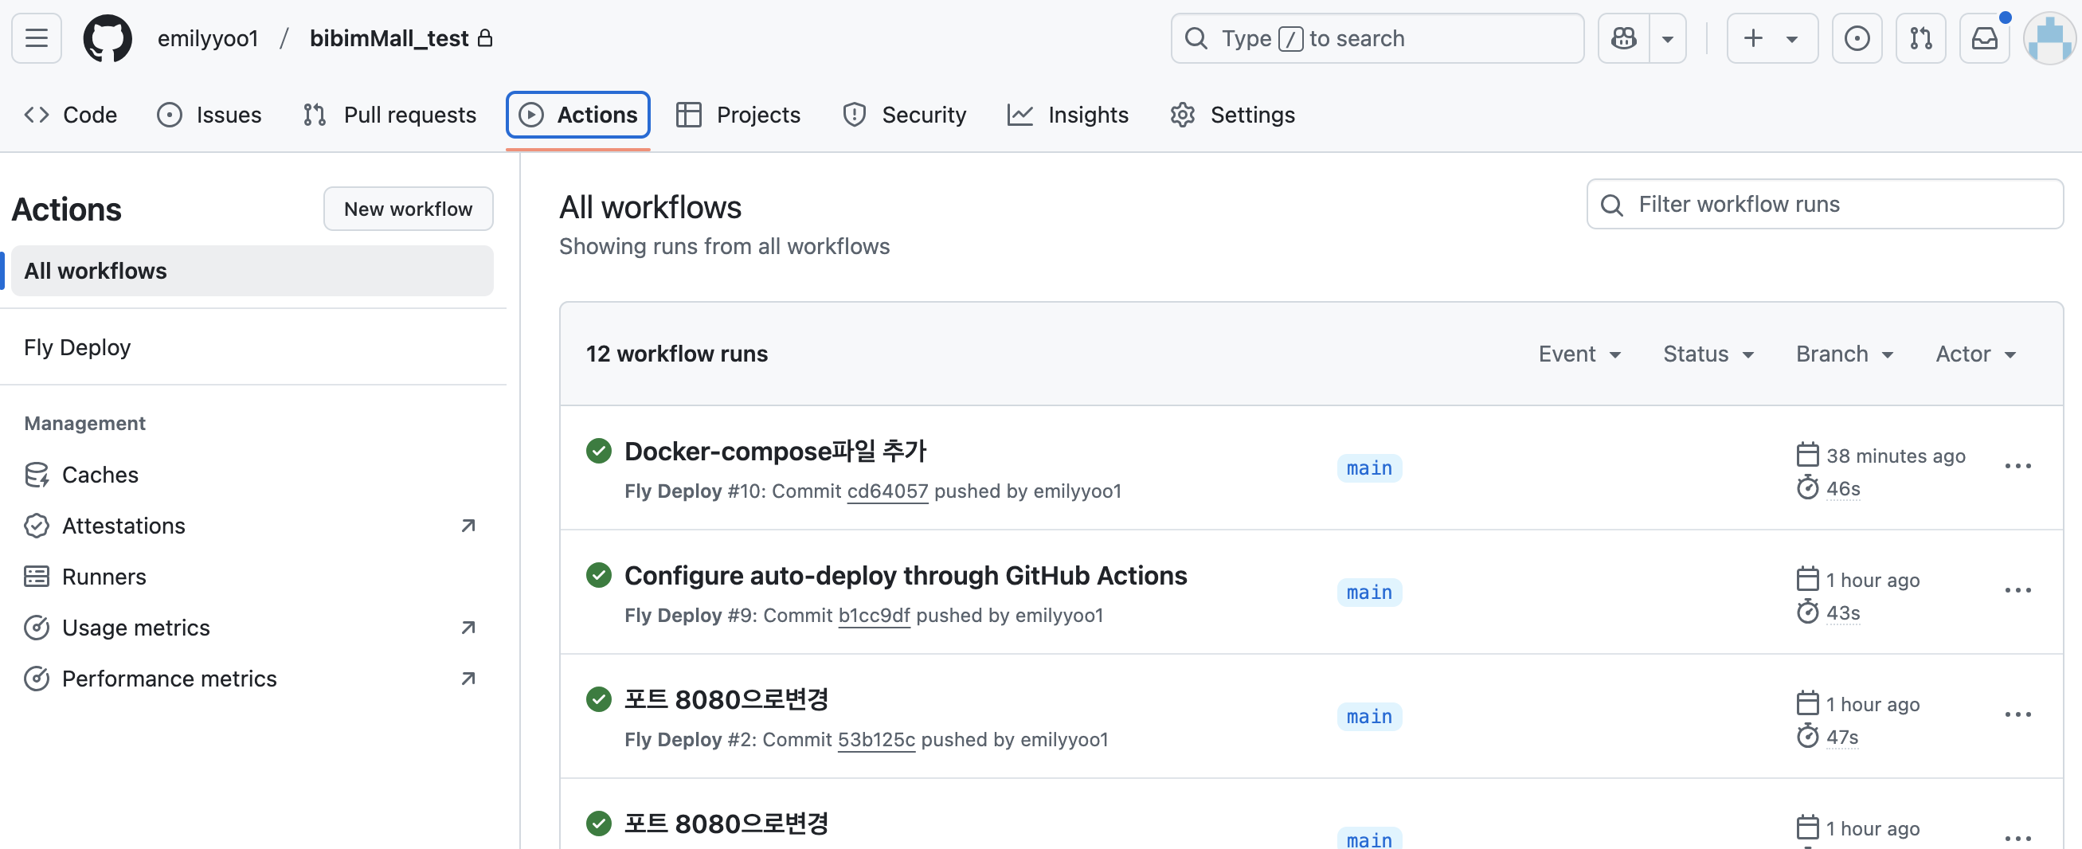Click main branch label on Fly Deploy #9
This screenshot has width=2082, height=849.
pyautogui.click(x=1369, y=592)
